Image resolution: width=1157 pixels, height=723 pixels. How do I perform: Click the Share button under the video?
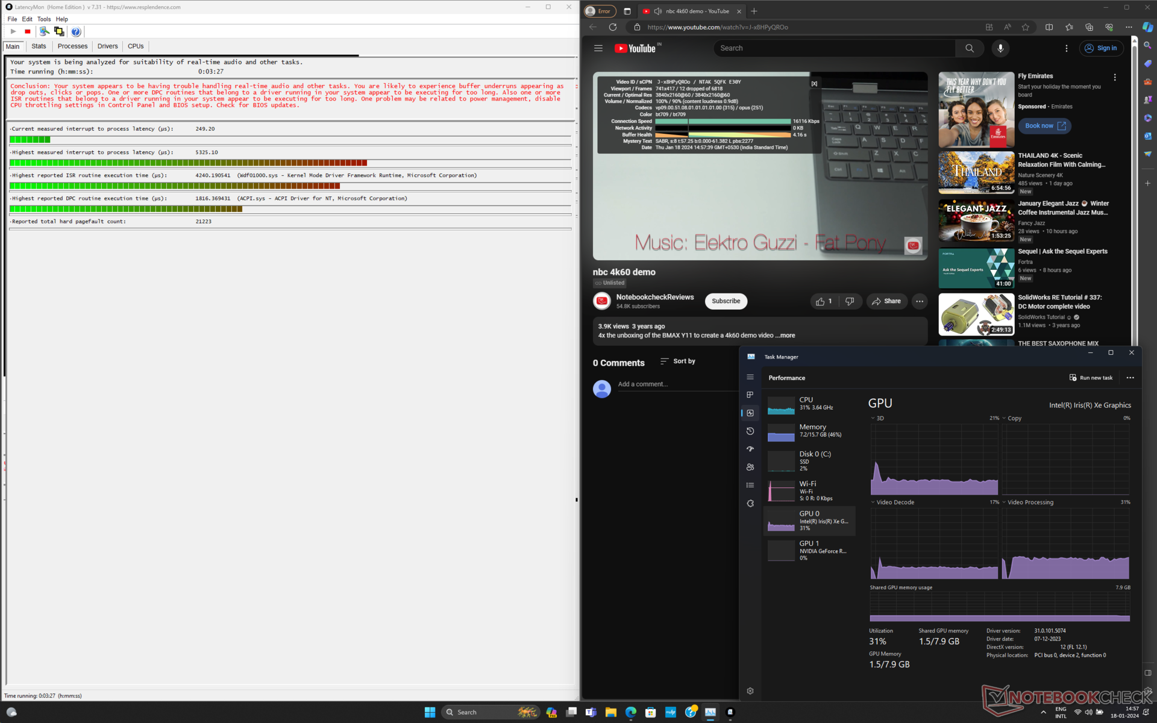886,301
